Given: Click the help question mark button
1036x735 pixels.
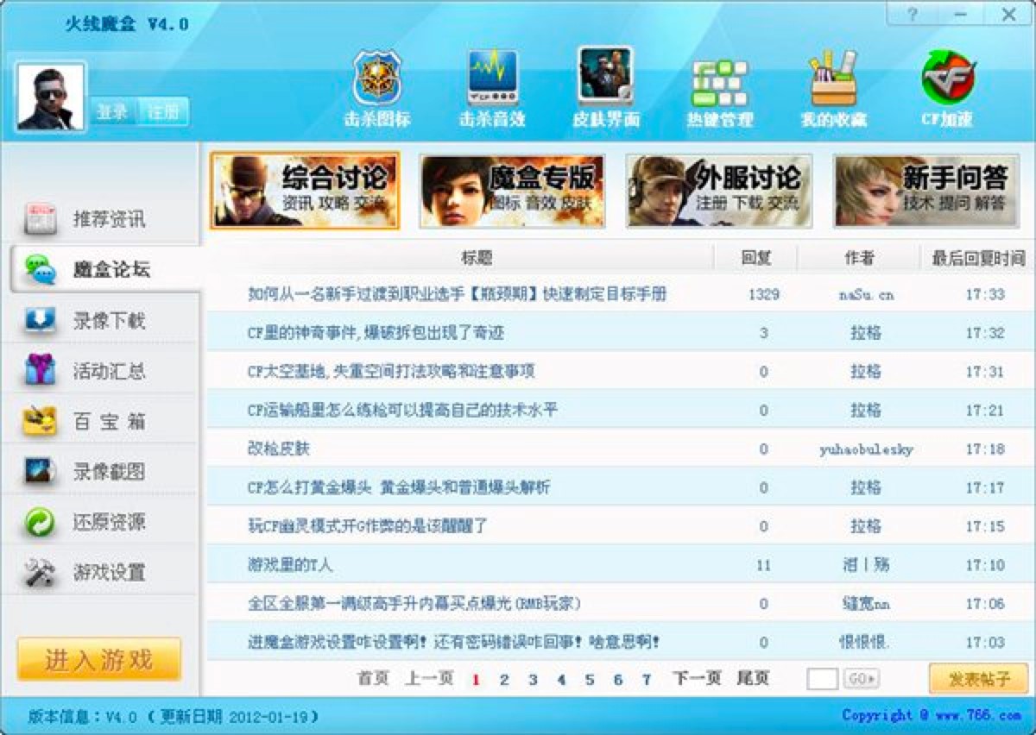Looking at the screenshot, I should (x=913, y=14).
